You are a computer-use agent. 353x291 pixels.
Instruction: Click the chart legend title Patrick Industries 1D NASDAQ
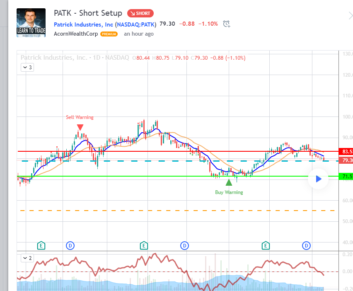pos(75,58)
